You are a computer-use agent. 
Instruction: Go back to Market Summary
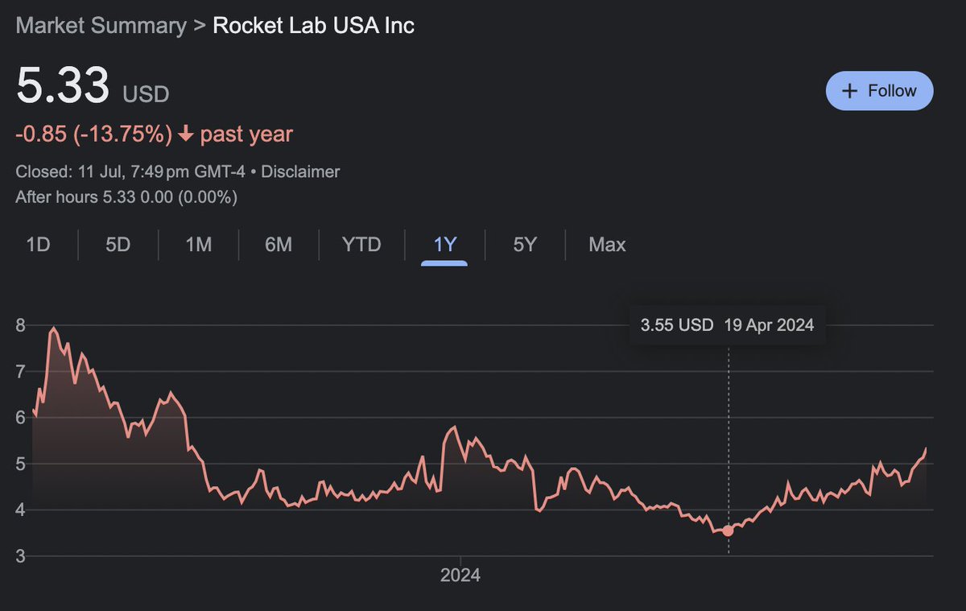[101, 25]
